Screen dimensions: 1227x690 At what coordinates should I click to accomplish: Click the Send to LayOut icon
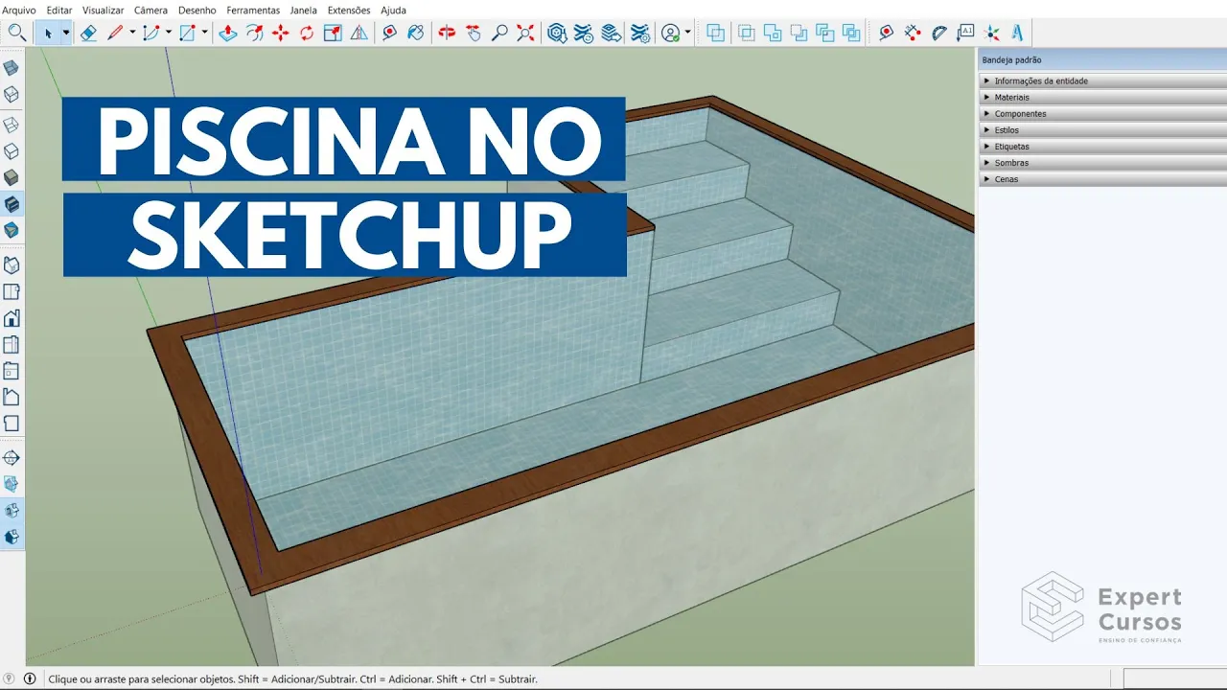(x=610, y=33)
